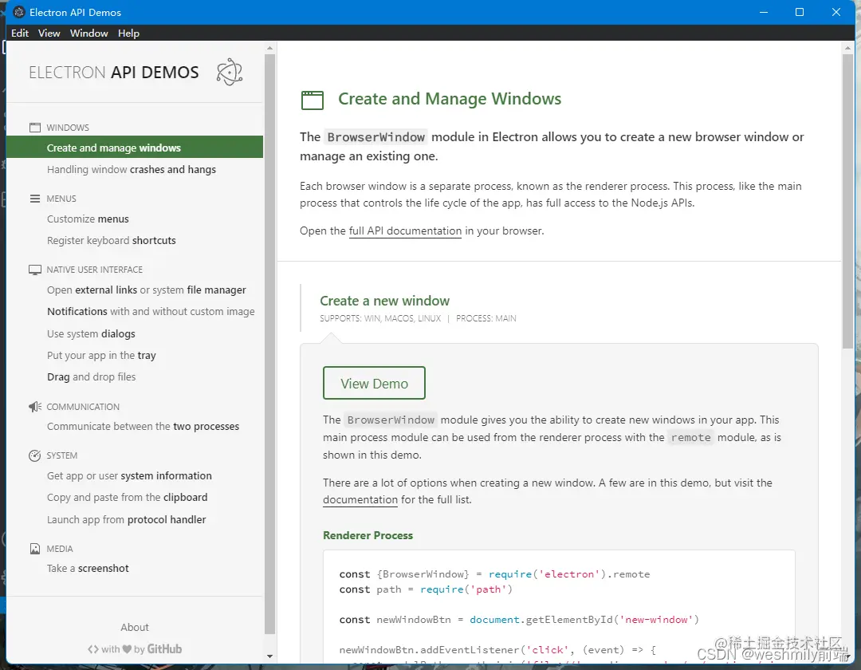Screen dimensions: 861x670
Task: Open Customize menus demo
Action: point(88,219)
